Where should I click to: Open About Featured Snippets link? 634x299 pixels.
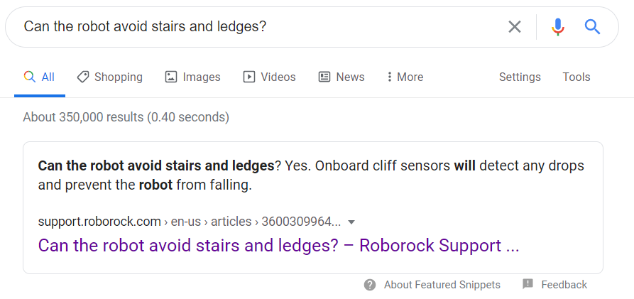click(x=442, y=285)
